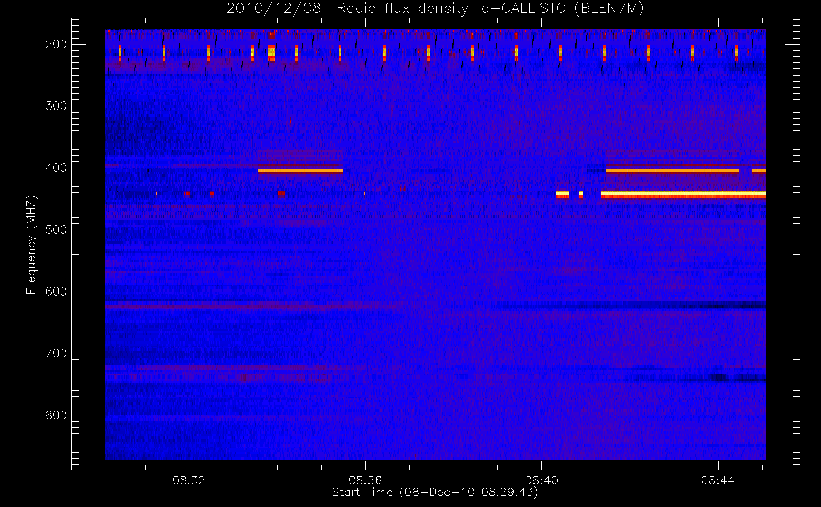Image resolution: width=821 pixels, height=507 pixels.
Task: Click the 08:44 time tick label
Action: point(718,480)
